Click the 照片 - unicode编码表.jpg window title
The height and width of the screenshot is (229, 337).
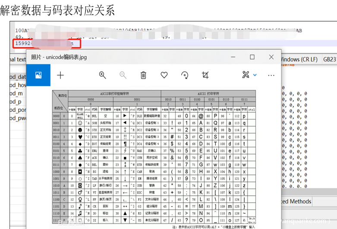(59, 57)
